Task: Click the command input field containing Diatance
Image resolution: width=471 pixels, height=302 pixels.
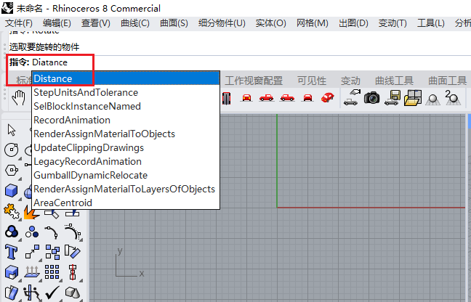Action: pyautogui.click(x=239, y=62)
